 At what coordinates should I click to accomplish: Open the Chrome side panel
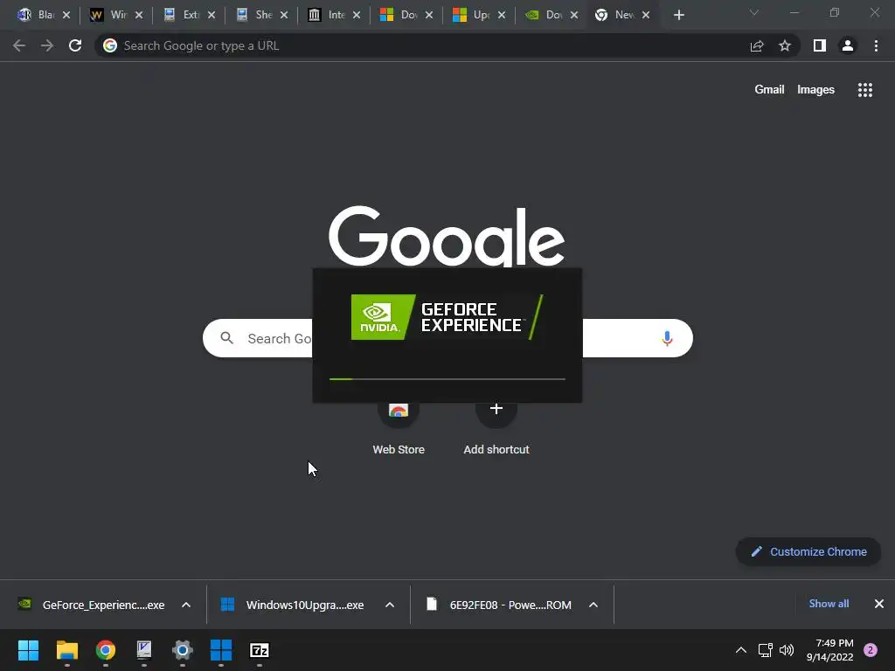[820, 45]
